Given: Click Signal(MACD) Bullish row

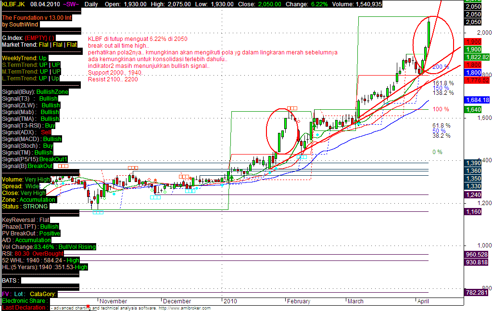Looking at the screenshot, I should tap(32, 139).
